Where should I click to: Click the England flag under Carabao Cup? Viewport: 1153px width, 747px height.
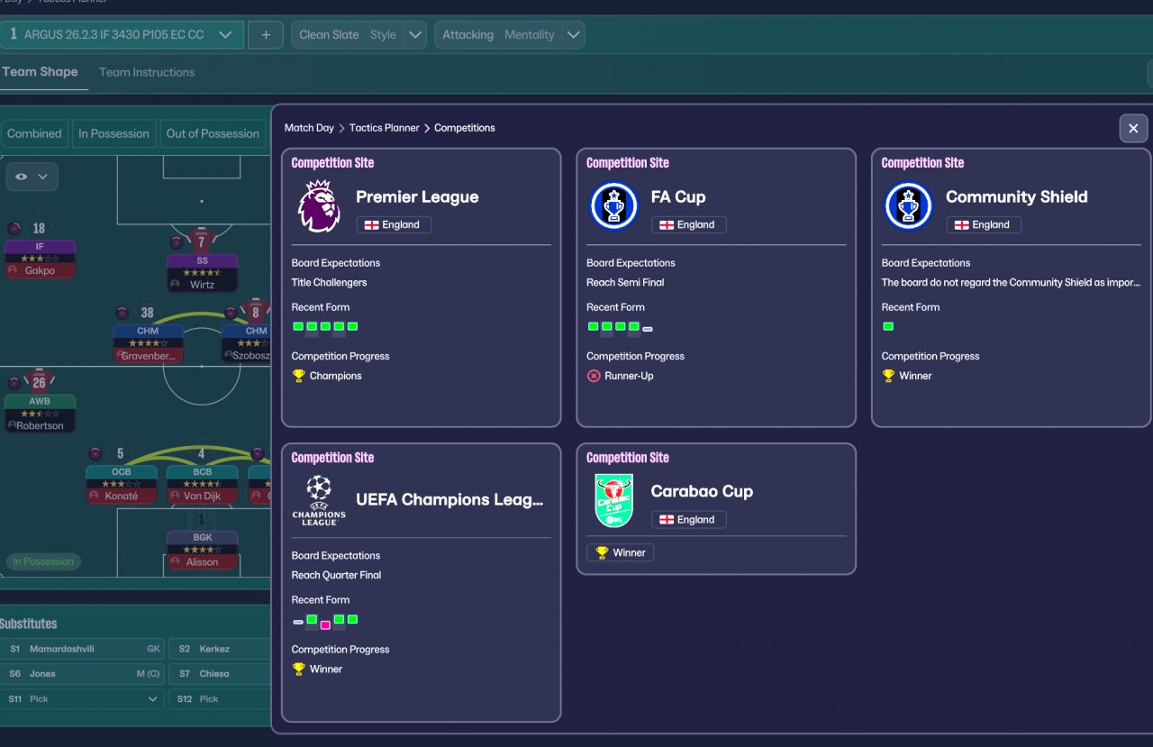coord(667,520)
